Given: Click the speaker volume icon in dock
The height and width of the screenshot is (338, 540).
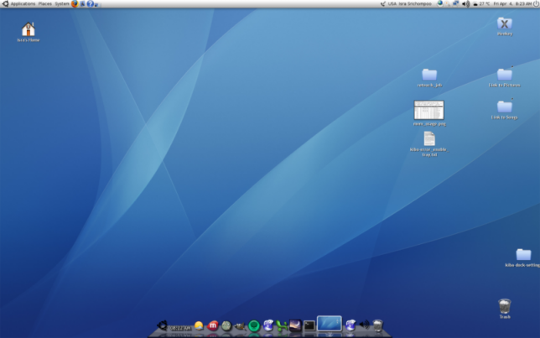Looking at the screenshot, I should click(x=364, y=325).
